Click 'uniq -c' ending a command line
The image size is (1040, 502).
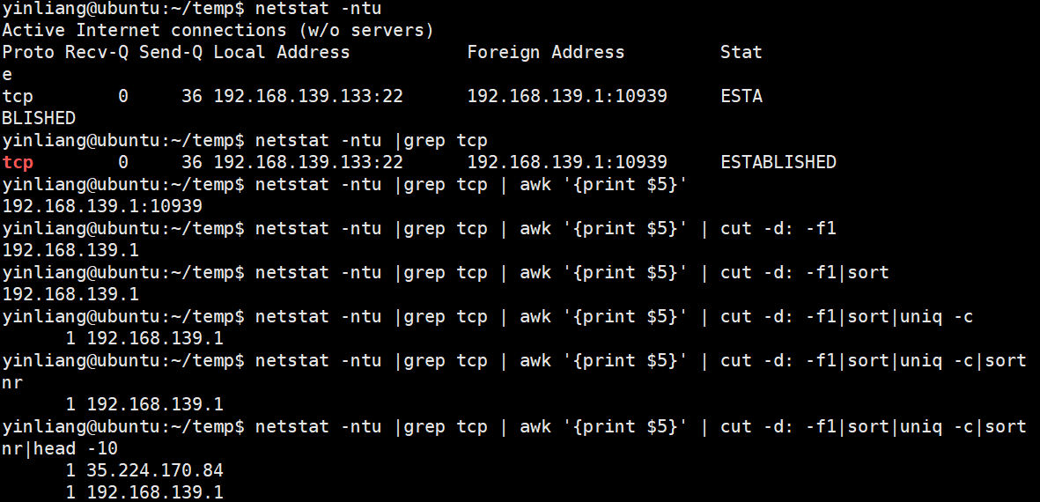(x=936, y=317)
